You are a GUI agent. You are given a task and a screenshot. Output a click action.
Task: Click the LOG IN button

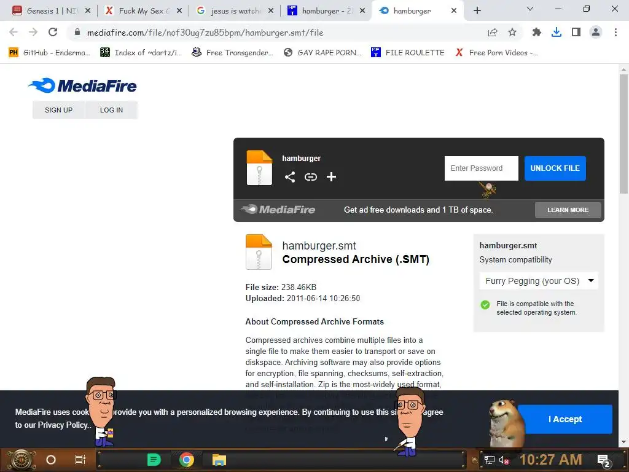(x=112, y=110)
